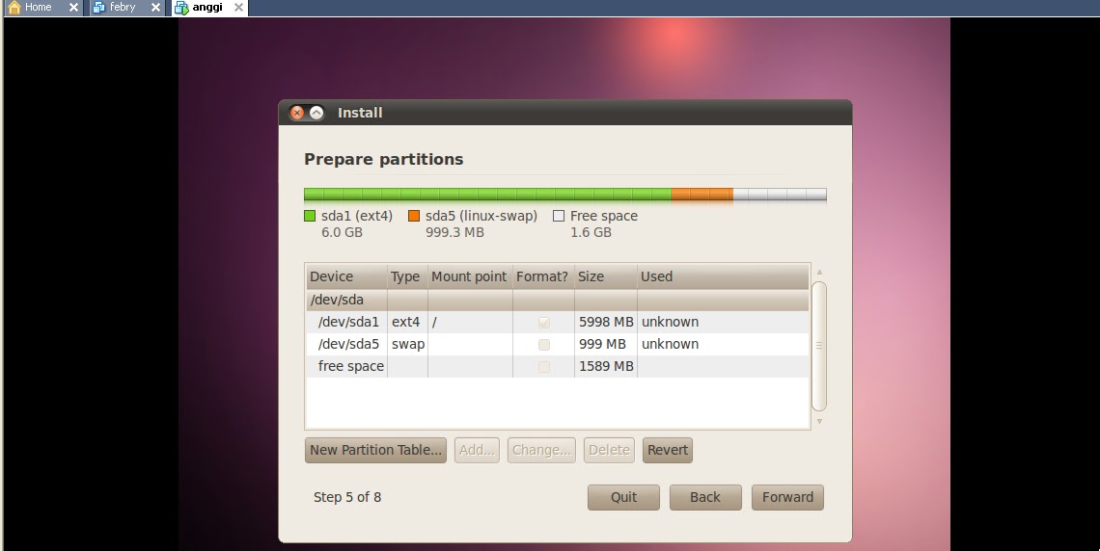Sort by the Mount point column header
The height and width of the screenshot is (551, 1100).
click(470, 276)
